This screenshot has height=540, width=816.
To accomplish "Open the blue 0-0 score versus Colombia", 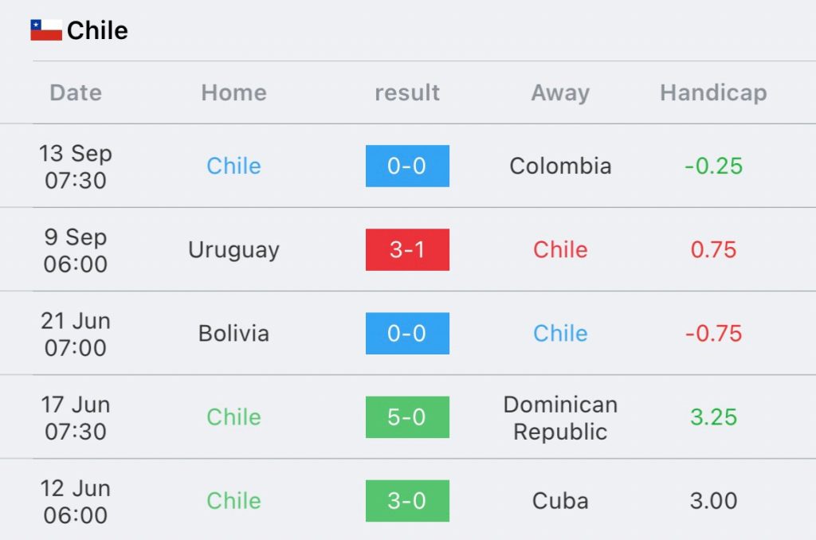I will point(407,166).
